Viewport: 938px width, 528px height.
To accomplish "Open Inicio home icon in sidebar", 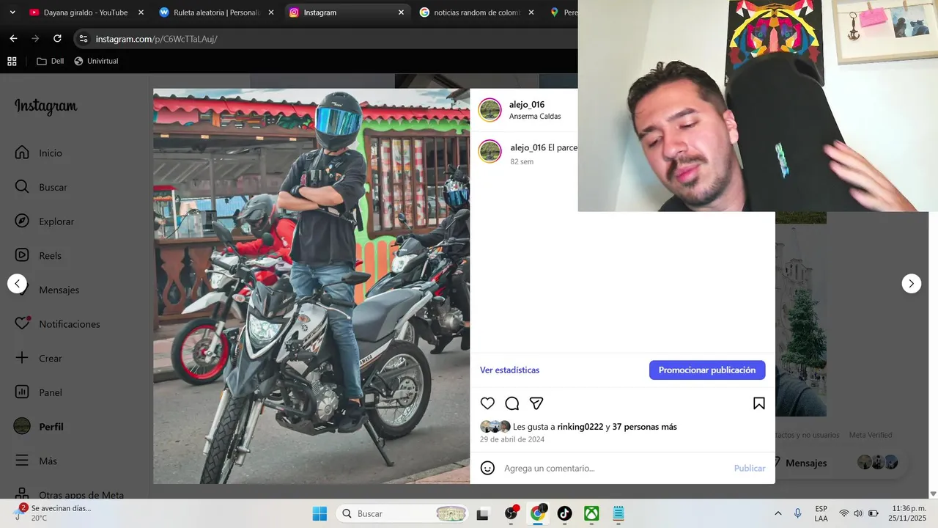I will coord(22,153).
